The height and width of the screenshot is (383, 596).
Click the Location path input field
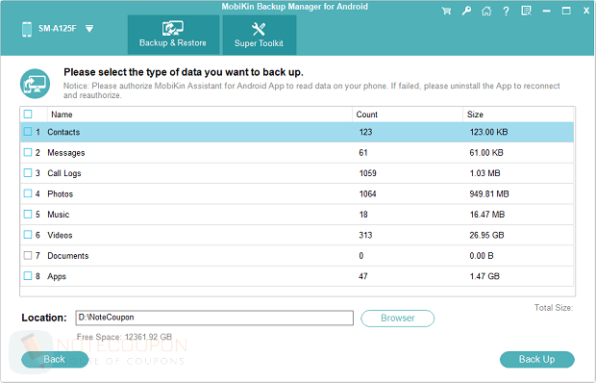[x=214, y=318]
